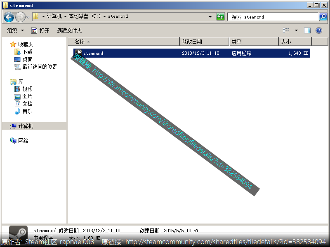This screenshot has height=247, width=330.
Task: Open the Help question mark icon
Action: click(319, 30)
